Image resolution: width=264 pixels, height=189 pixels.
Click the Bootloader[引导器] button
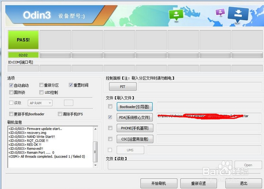pyautogui.click(x=135, y=106)
